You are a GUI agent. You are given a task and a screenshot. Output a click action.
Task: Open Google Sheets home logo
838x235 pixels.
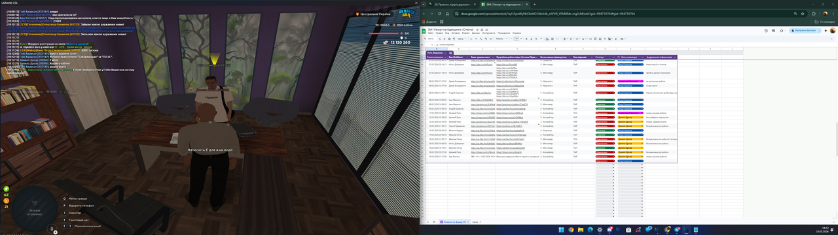424,31
